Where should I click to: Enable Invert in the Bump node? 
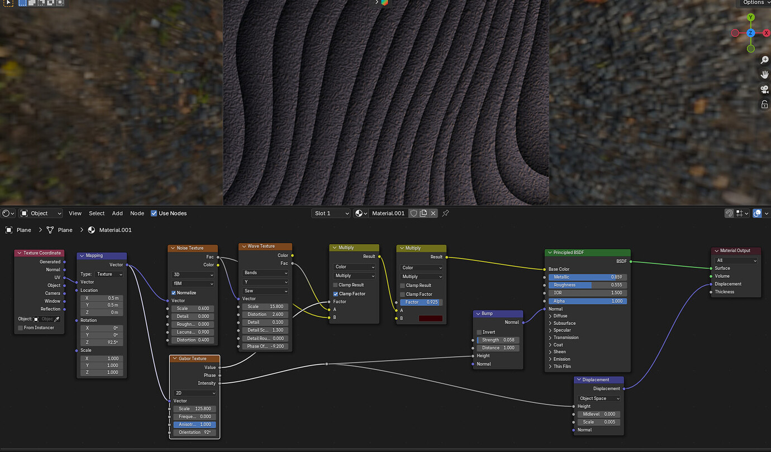[x=479, y=332]
